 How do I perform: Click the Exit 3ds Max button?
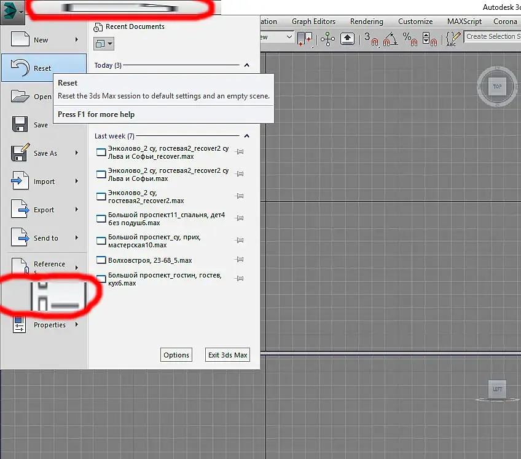coord(227,355)
